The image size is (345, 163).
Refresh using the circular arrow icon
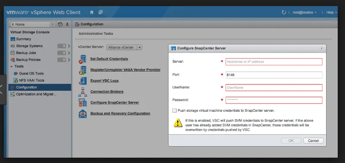tap(284, 12)
